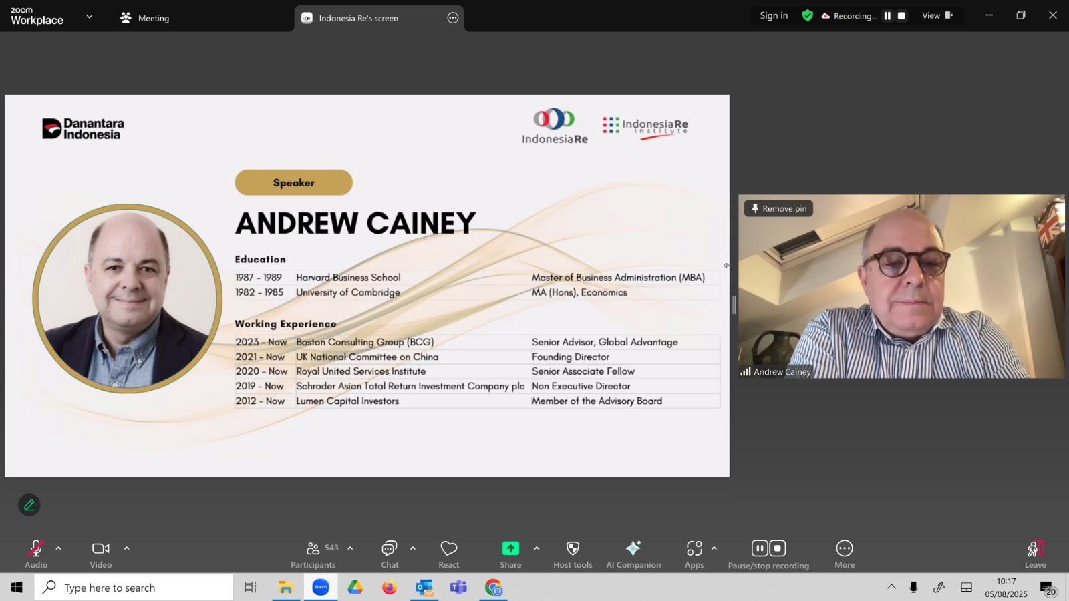The height and width of the screenshot is (601, 1069).
Task: Open Zoom Workplace dropdown chevron
Action: [x=90, y=17]
